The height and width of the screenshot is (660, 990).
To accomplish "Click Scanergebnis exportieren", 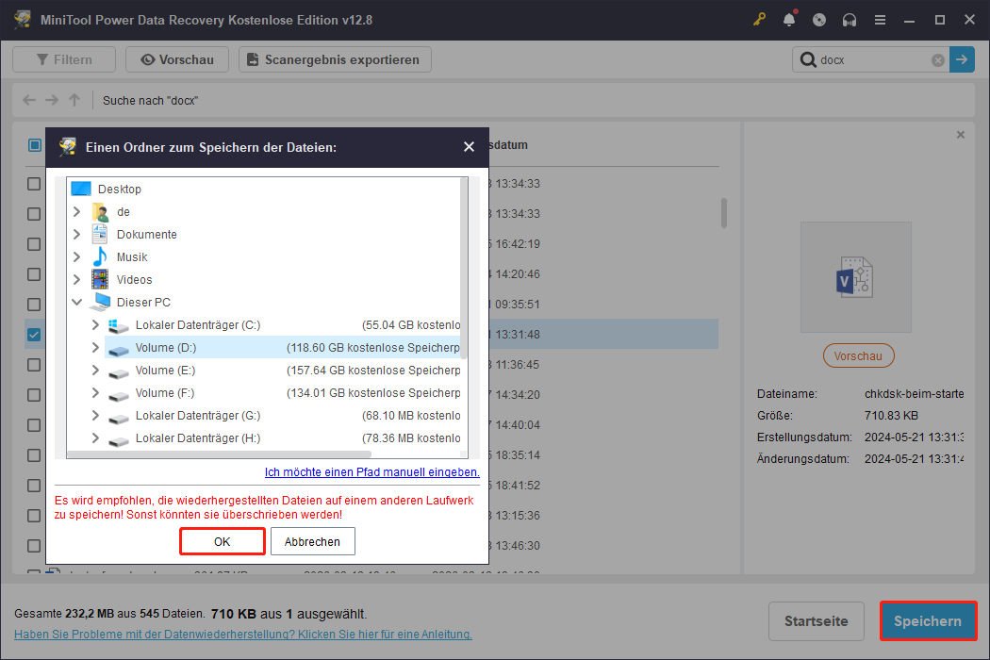I will click(335, 59).
